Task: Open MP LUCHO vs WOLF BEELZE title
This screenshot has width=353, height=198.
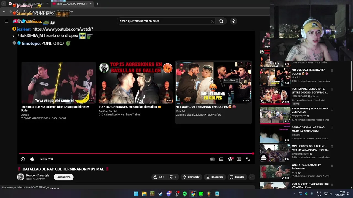Action: point(310,148)
